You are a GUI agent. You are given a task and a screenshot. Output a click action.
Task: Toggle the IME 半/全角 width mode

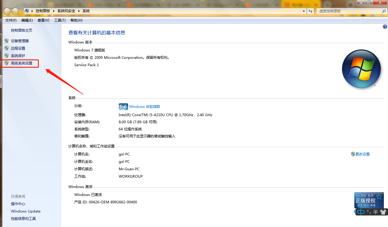375,212
